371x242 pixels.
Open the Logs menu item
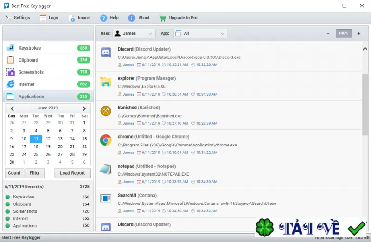pyautogui.click(x=49, y=18)
